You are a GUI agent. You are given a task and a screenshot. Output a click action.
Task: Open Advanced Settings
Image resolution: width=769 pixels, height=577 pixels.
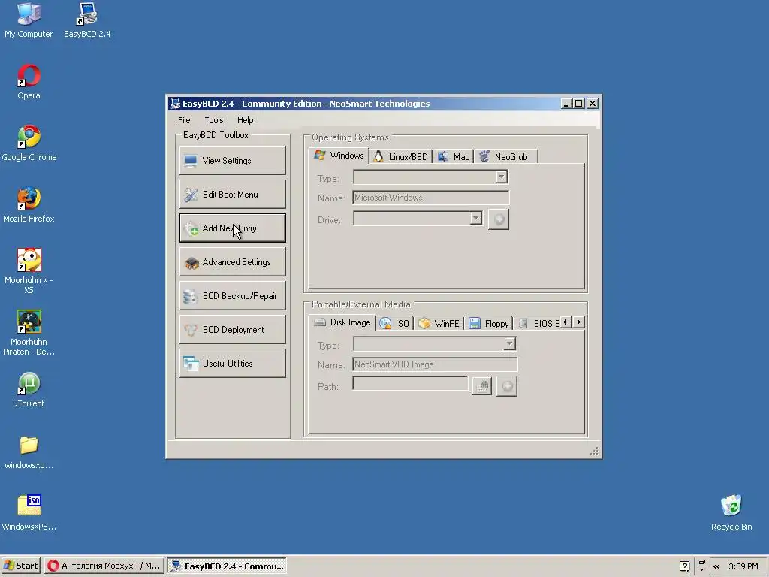[x=233, y=262]
